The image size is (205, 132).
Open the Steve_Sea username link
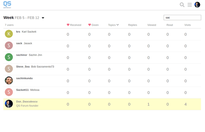[x=23, y=66]
